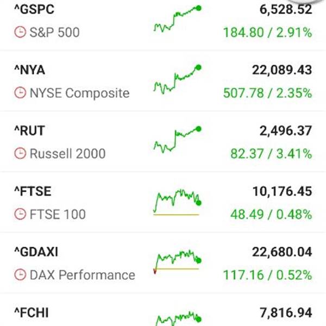Image resolution: width=326 pixels, height=326 pixels.
Task: Click the clock icon beside DAX Performance
Action: 19,275
